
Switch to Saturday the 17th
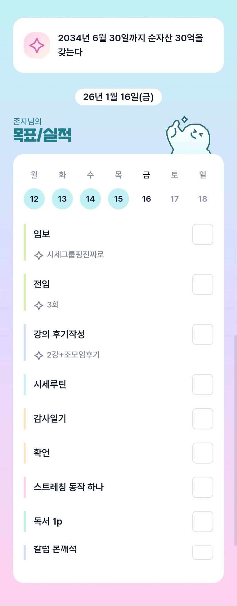[x=175, y=199]
